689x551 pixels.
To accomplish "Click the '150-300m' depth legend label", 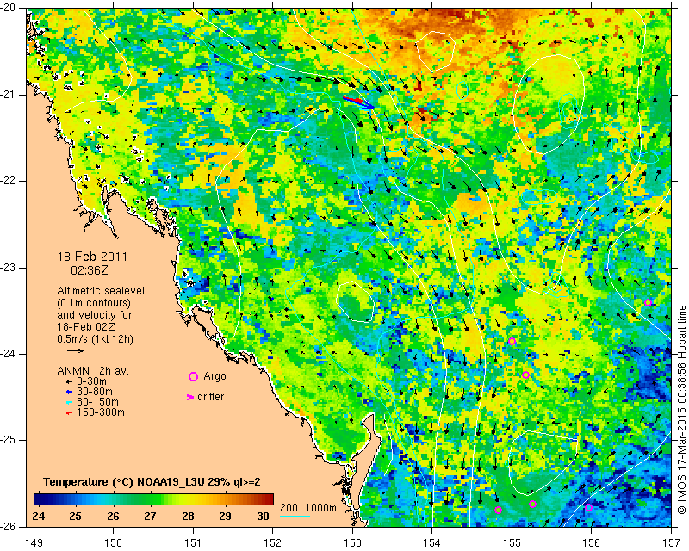I will 100,412.
